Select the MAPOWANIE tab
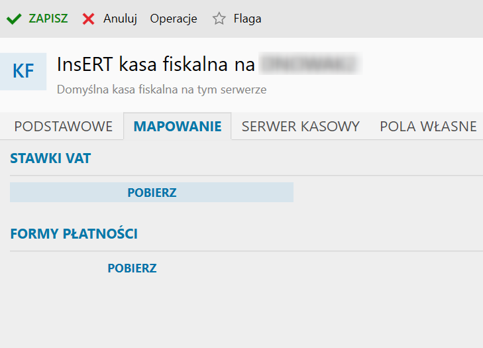The width and height of the screenshot is (483, 348). pos(178,127)
